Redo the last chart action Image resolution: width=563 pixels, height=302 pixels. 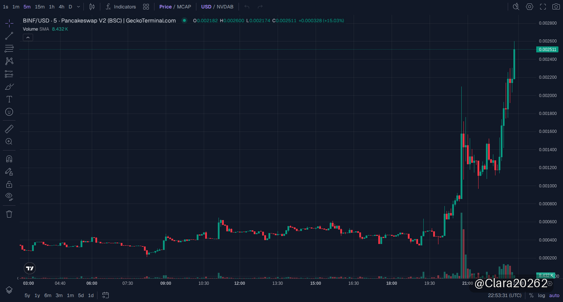pyautogui.click(x=259, y=7)
